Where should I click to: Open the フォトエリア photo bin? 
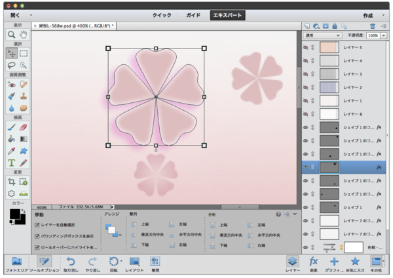click(x=17, y=264)
